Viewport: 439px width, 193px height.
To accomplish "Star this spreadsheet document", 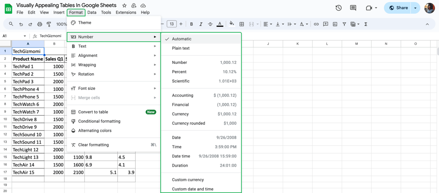I will tap(124, 6).
